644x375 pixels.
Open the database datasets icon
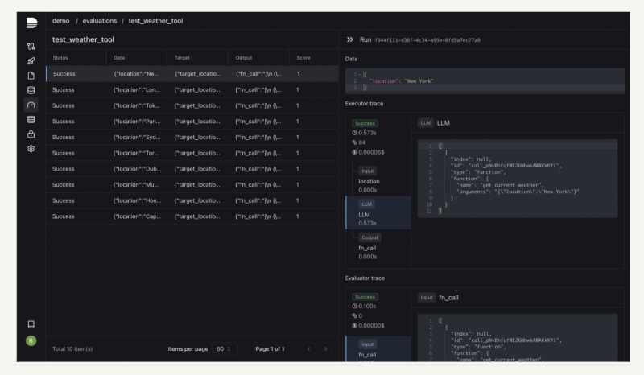tap(31, 90)
